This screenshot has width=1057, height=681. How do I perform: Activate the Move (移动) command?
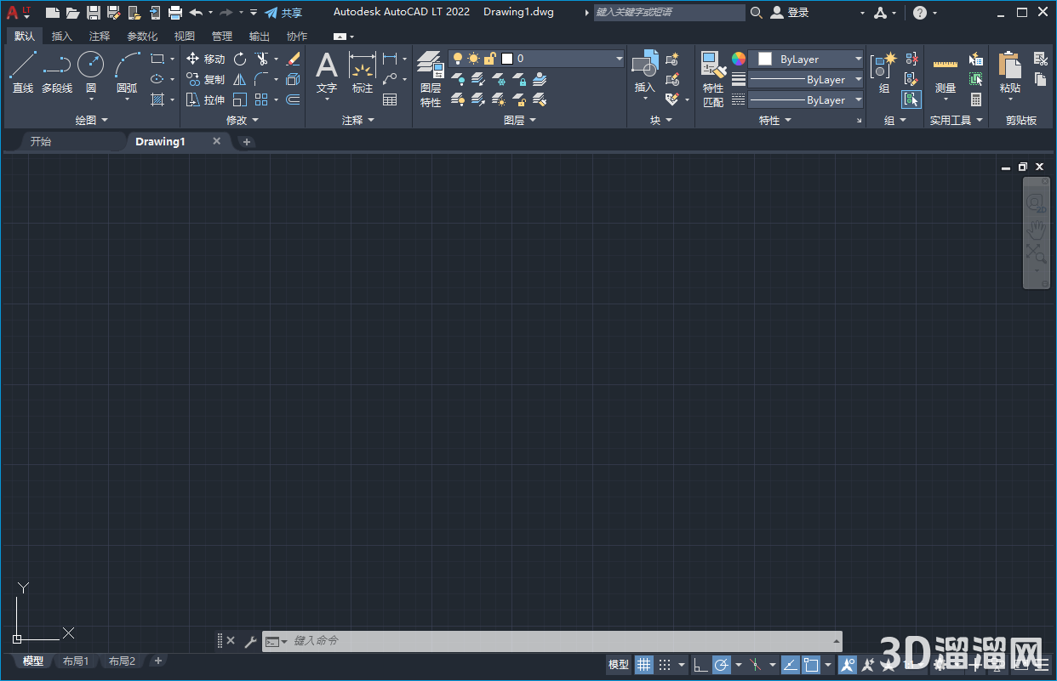[206, 59]
